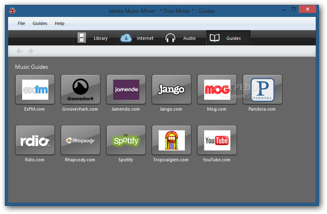
Task: Open the Spotify guide tile
Action: (126, 140)
